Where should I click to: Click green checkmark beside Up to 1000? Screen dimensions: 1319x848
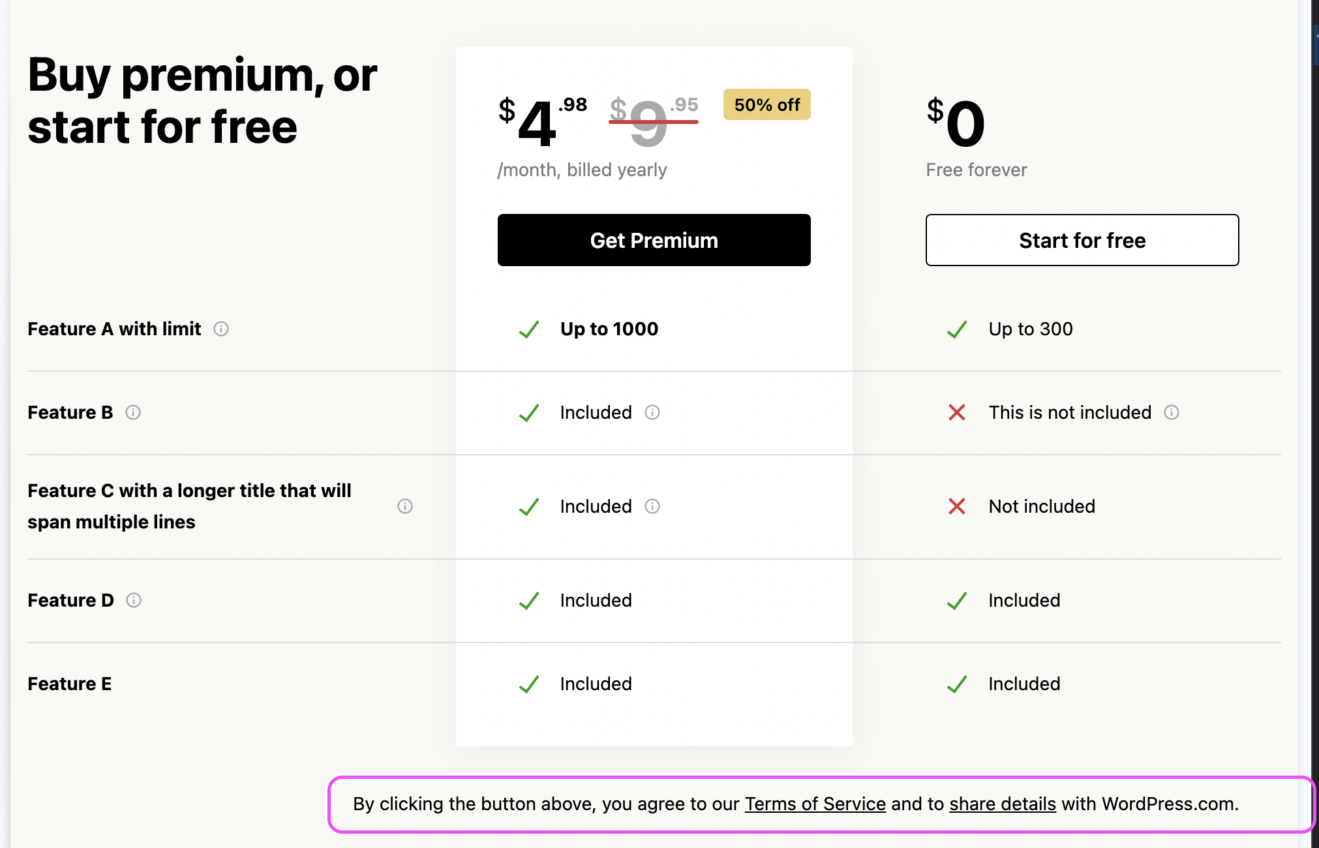[529, 329]
